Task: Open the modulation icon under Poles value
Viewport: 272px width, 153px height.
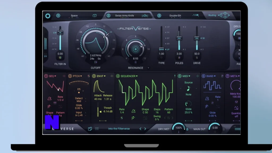Action: click(179, 58)
